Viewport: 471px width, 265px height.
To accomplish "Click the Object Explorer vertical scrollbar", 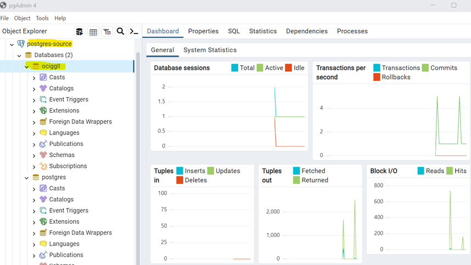I will click(x=138, y=159).
